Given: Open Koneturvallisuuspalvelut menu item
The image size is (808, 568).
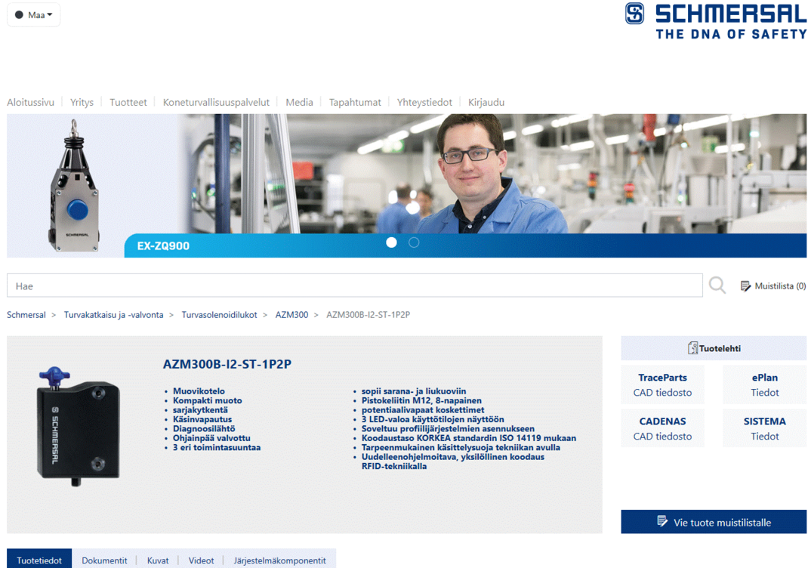Looking at the screenshot, I should tap(216, 102).
